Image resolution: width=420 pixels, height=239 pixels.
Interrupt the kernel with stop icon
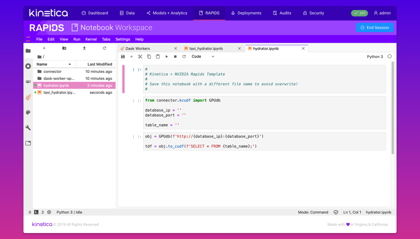pos(175,57)
